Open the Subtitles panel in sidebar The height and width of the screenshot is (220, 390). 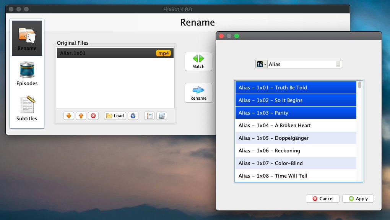tap(27, 108)
